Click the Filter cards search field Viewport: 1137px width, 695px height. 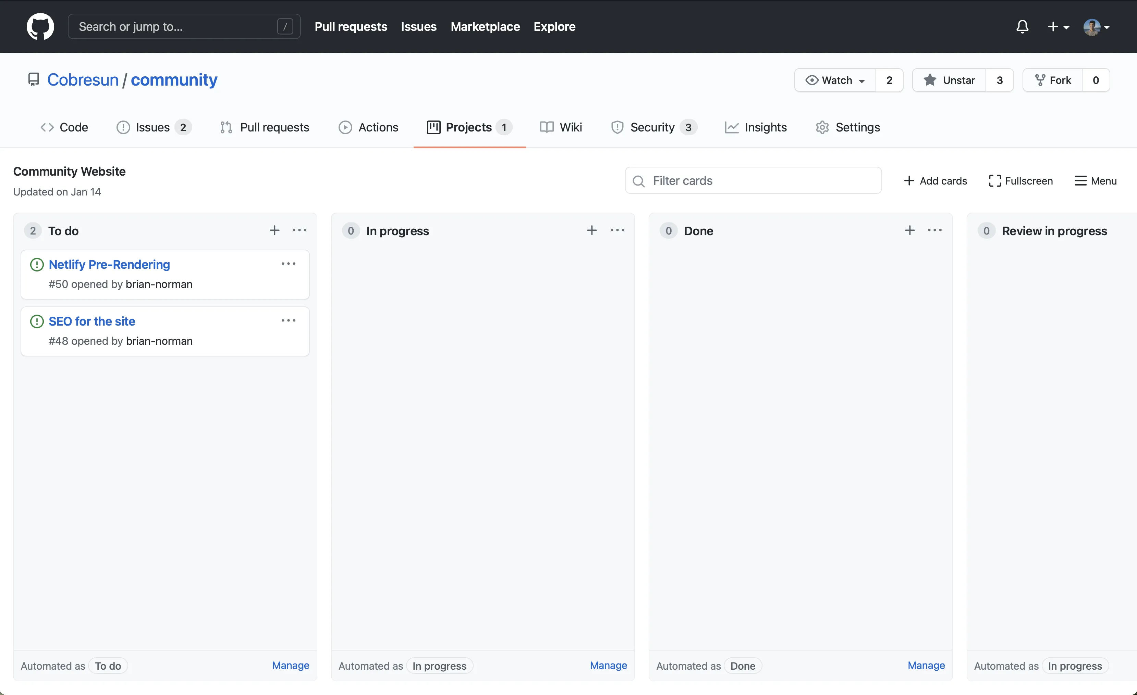pyautogui.click(x=753, y=180)
